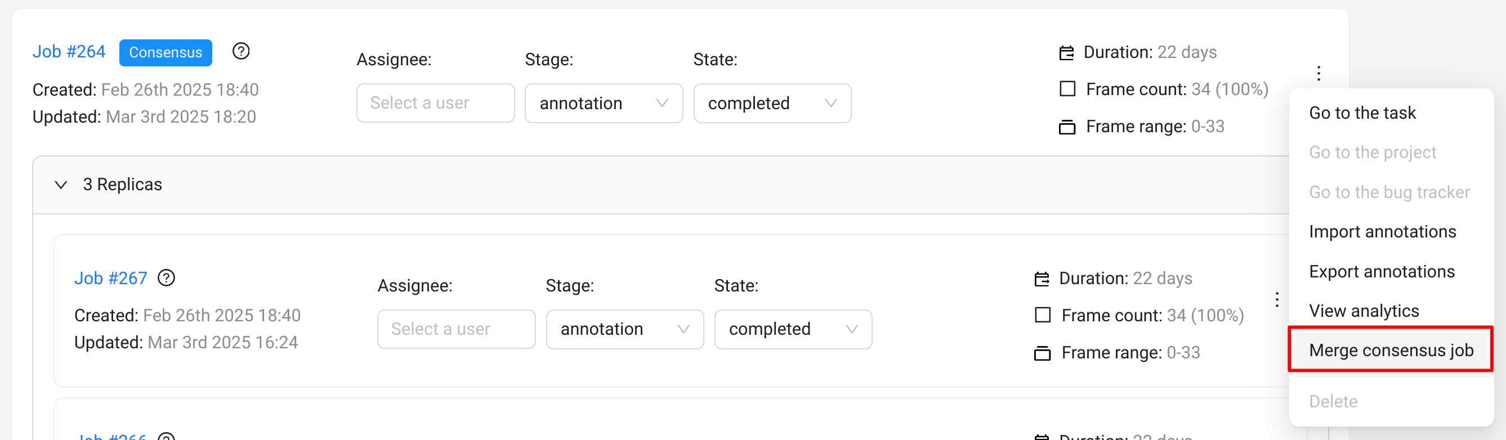Viewport: 1506px width, 440px height.
Task: Click Assignee user field for Job #264
Action: 435,104
